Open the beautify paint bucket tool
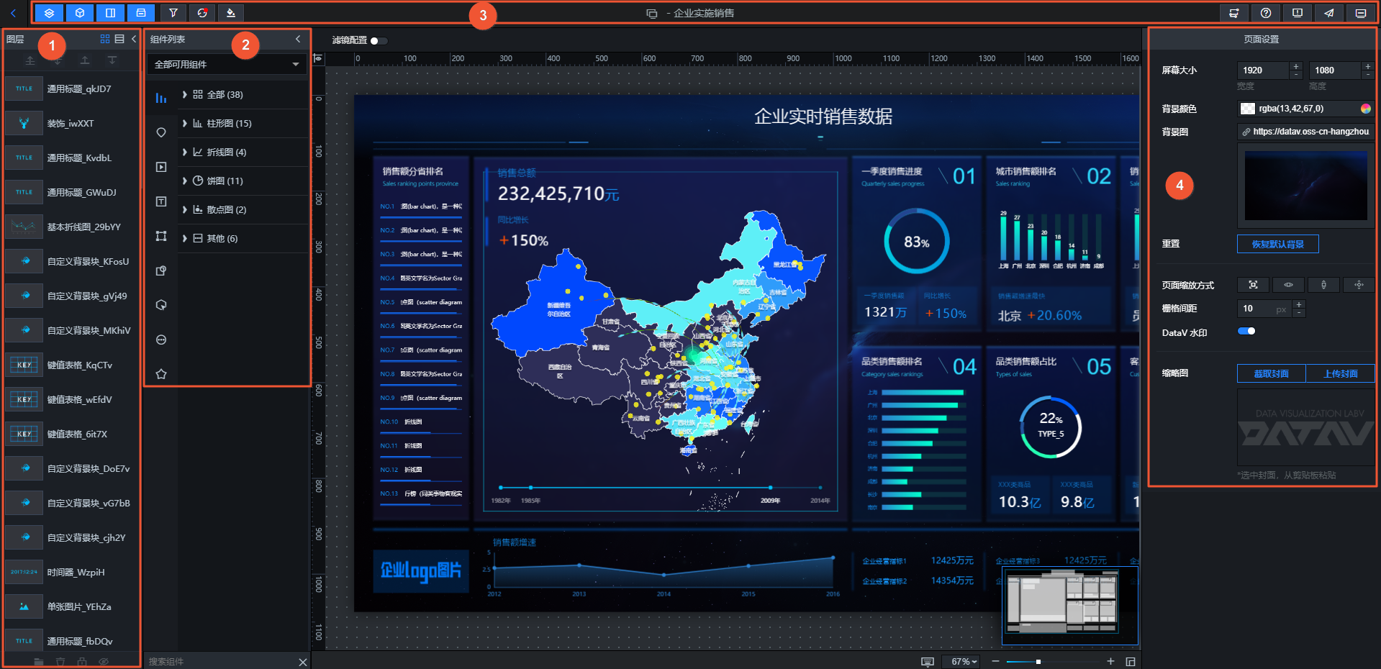Viewport: 1381px width, 669px height. (x=230, y=13)
